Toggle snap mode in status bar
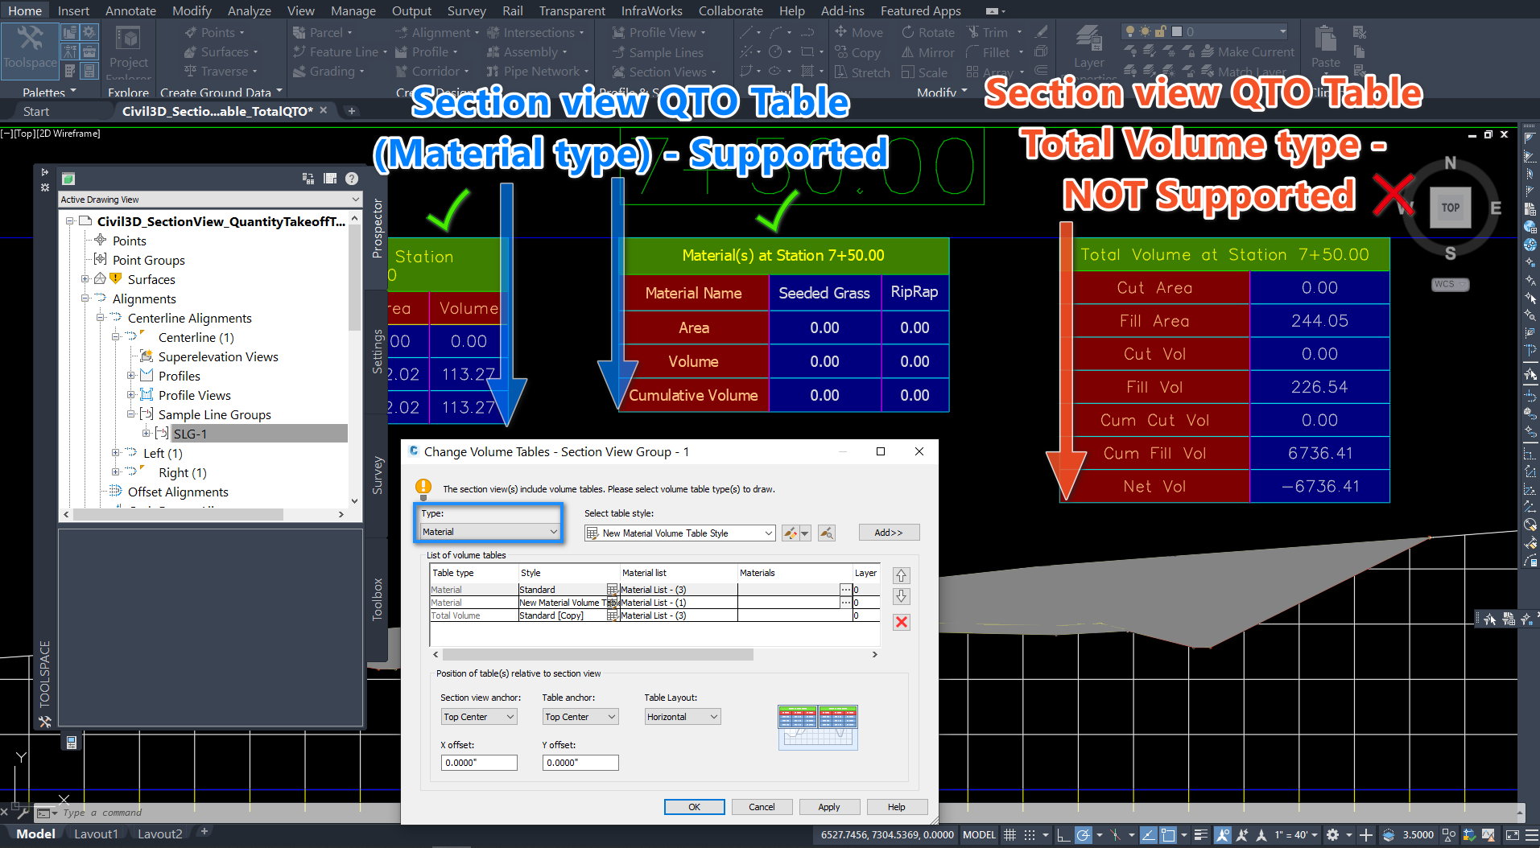Screen dimensions: 1540x848 tap(1029, 835)
